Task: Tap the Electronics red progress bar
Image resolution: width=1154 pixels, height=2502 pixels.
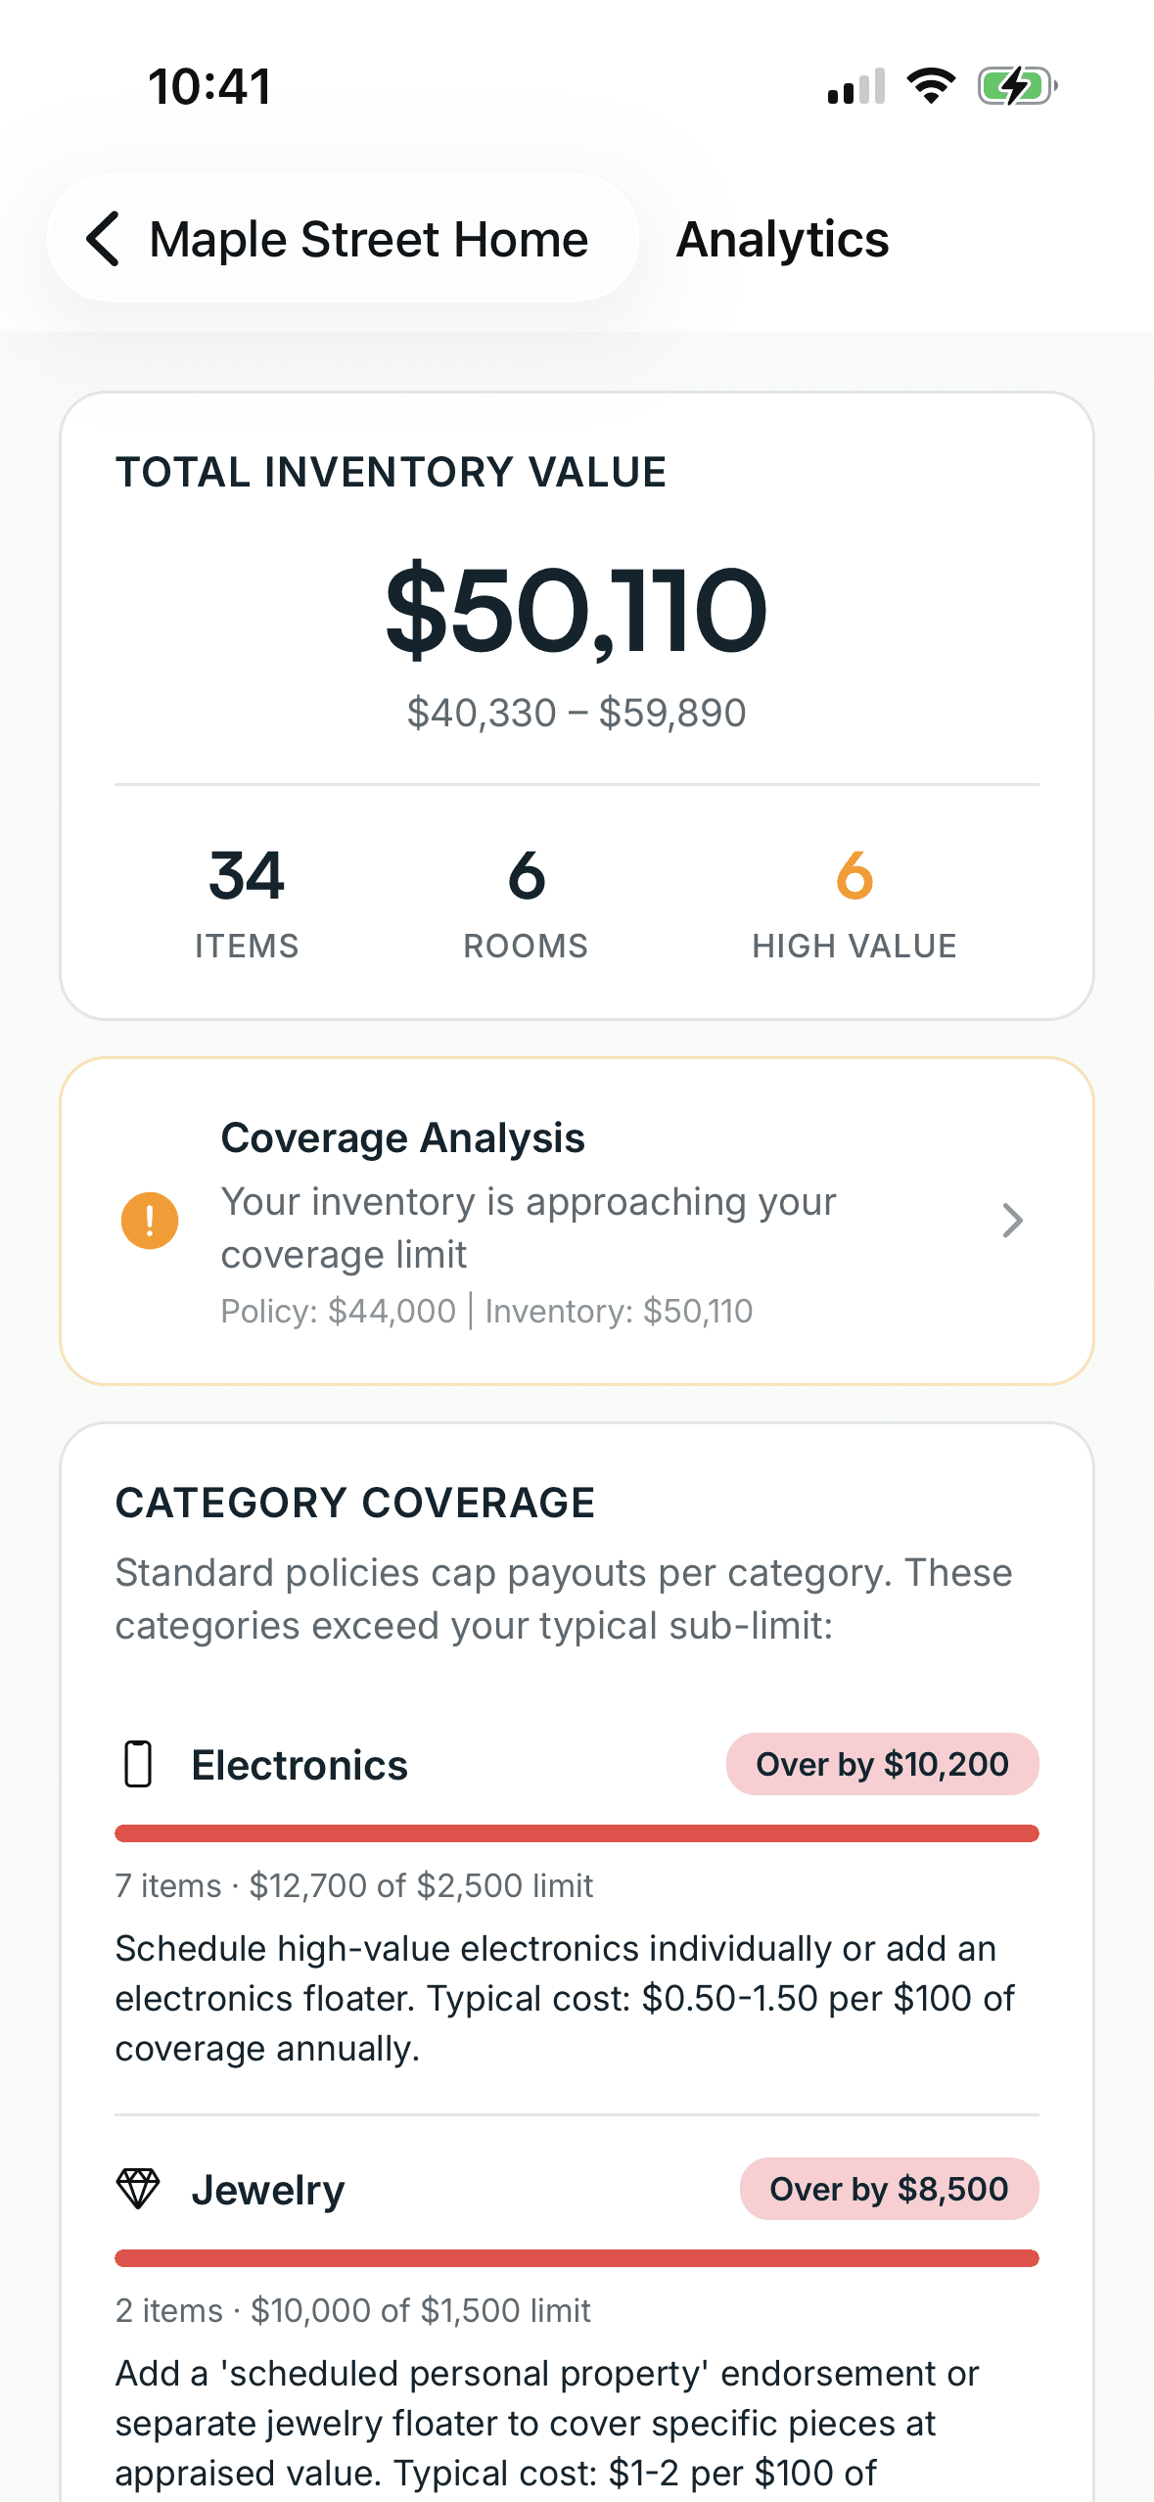Action: pos(577,1833)
